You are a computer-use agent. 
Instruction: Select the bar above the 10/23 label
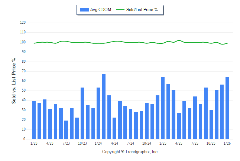tap(82, 113)
